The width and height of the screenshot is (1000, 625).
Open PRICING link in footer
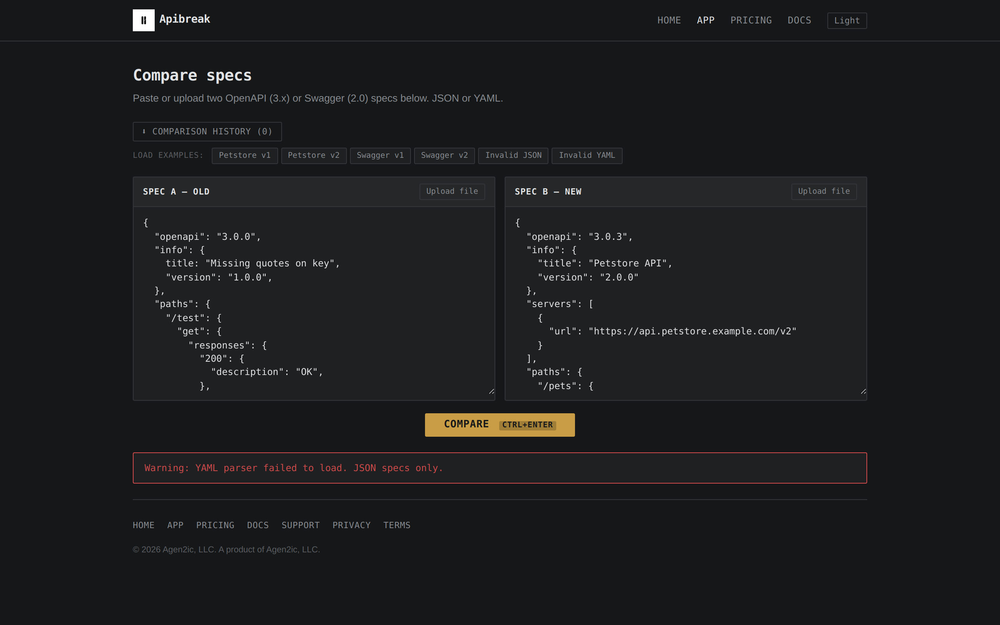pos(215,525)
